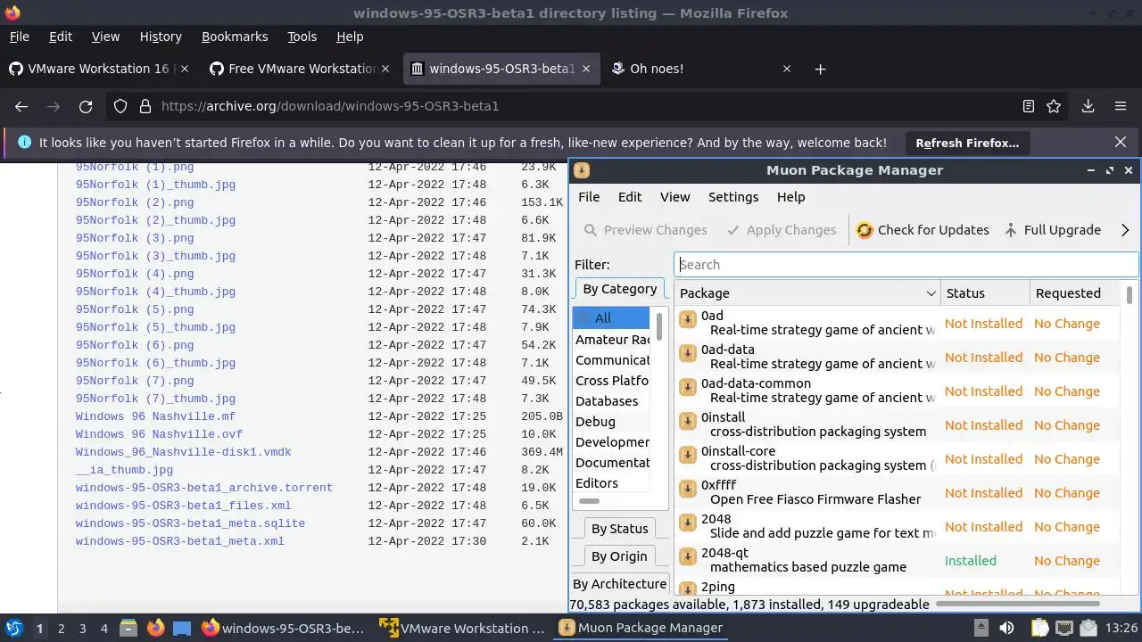
Task: Click the Refresh Firefox… button
Action: (x=967, y=143)
